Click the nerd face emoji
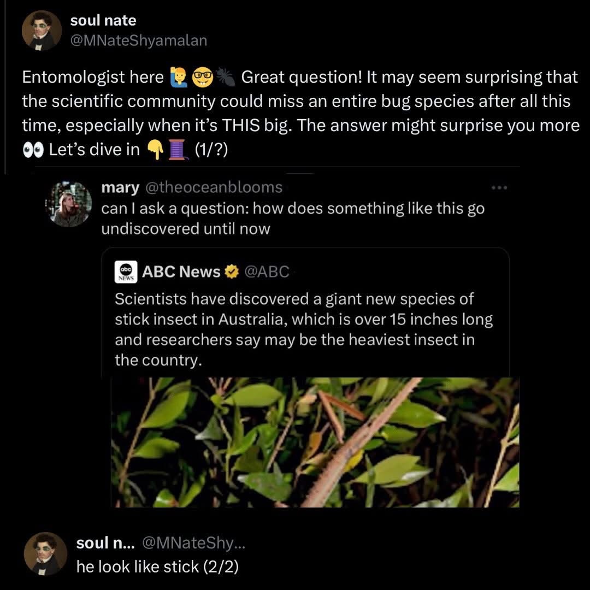590x590 pixels. pos(199,78)
